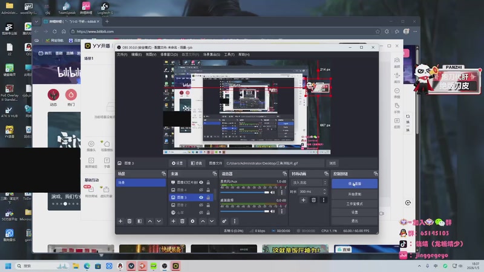Click the highlighted blue streaming button in controls
Screen dimensions: 484x272
click(x=355, y=184)
